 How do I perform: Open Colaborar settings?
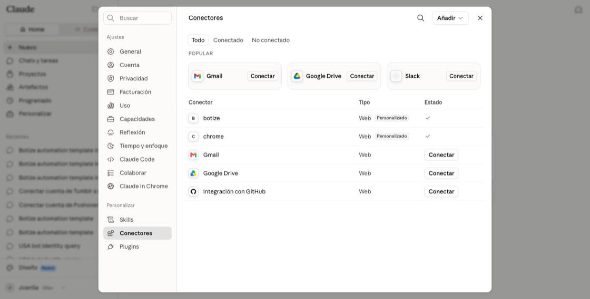[x=137, y=172]
